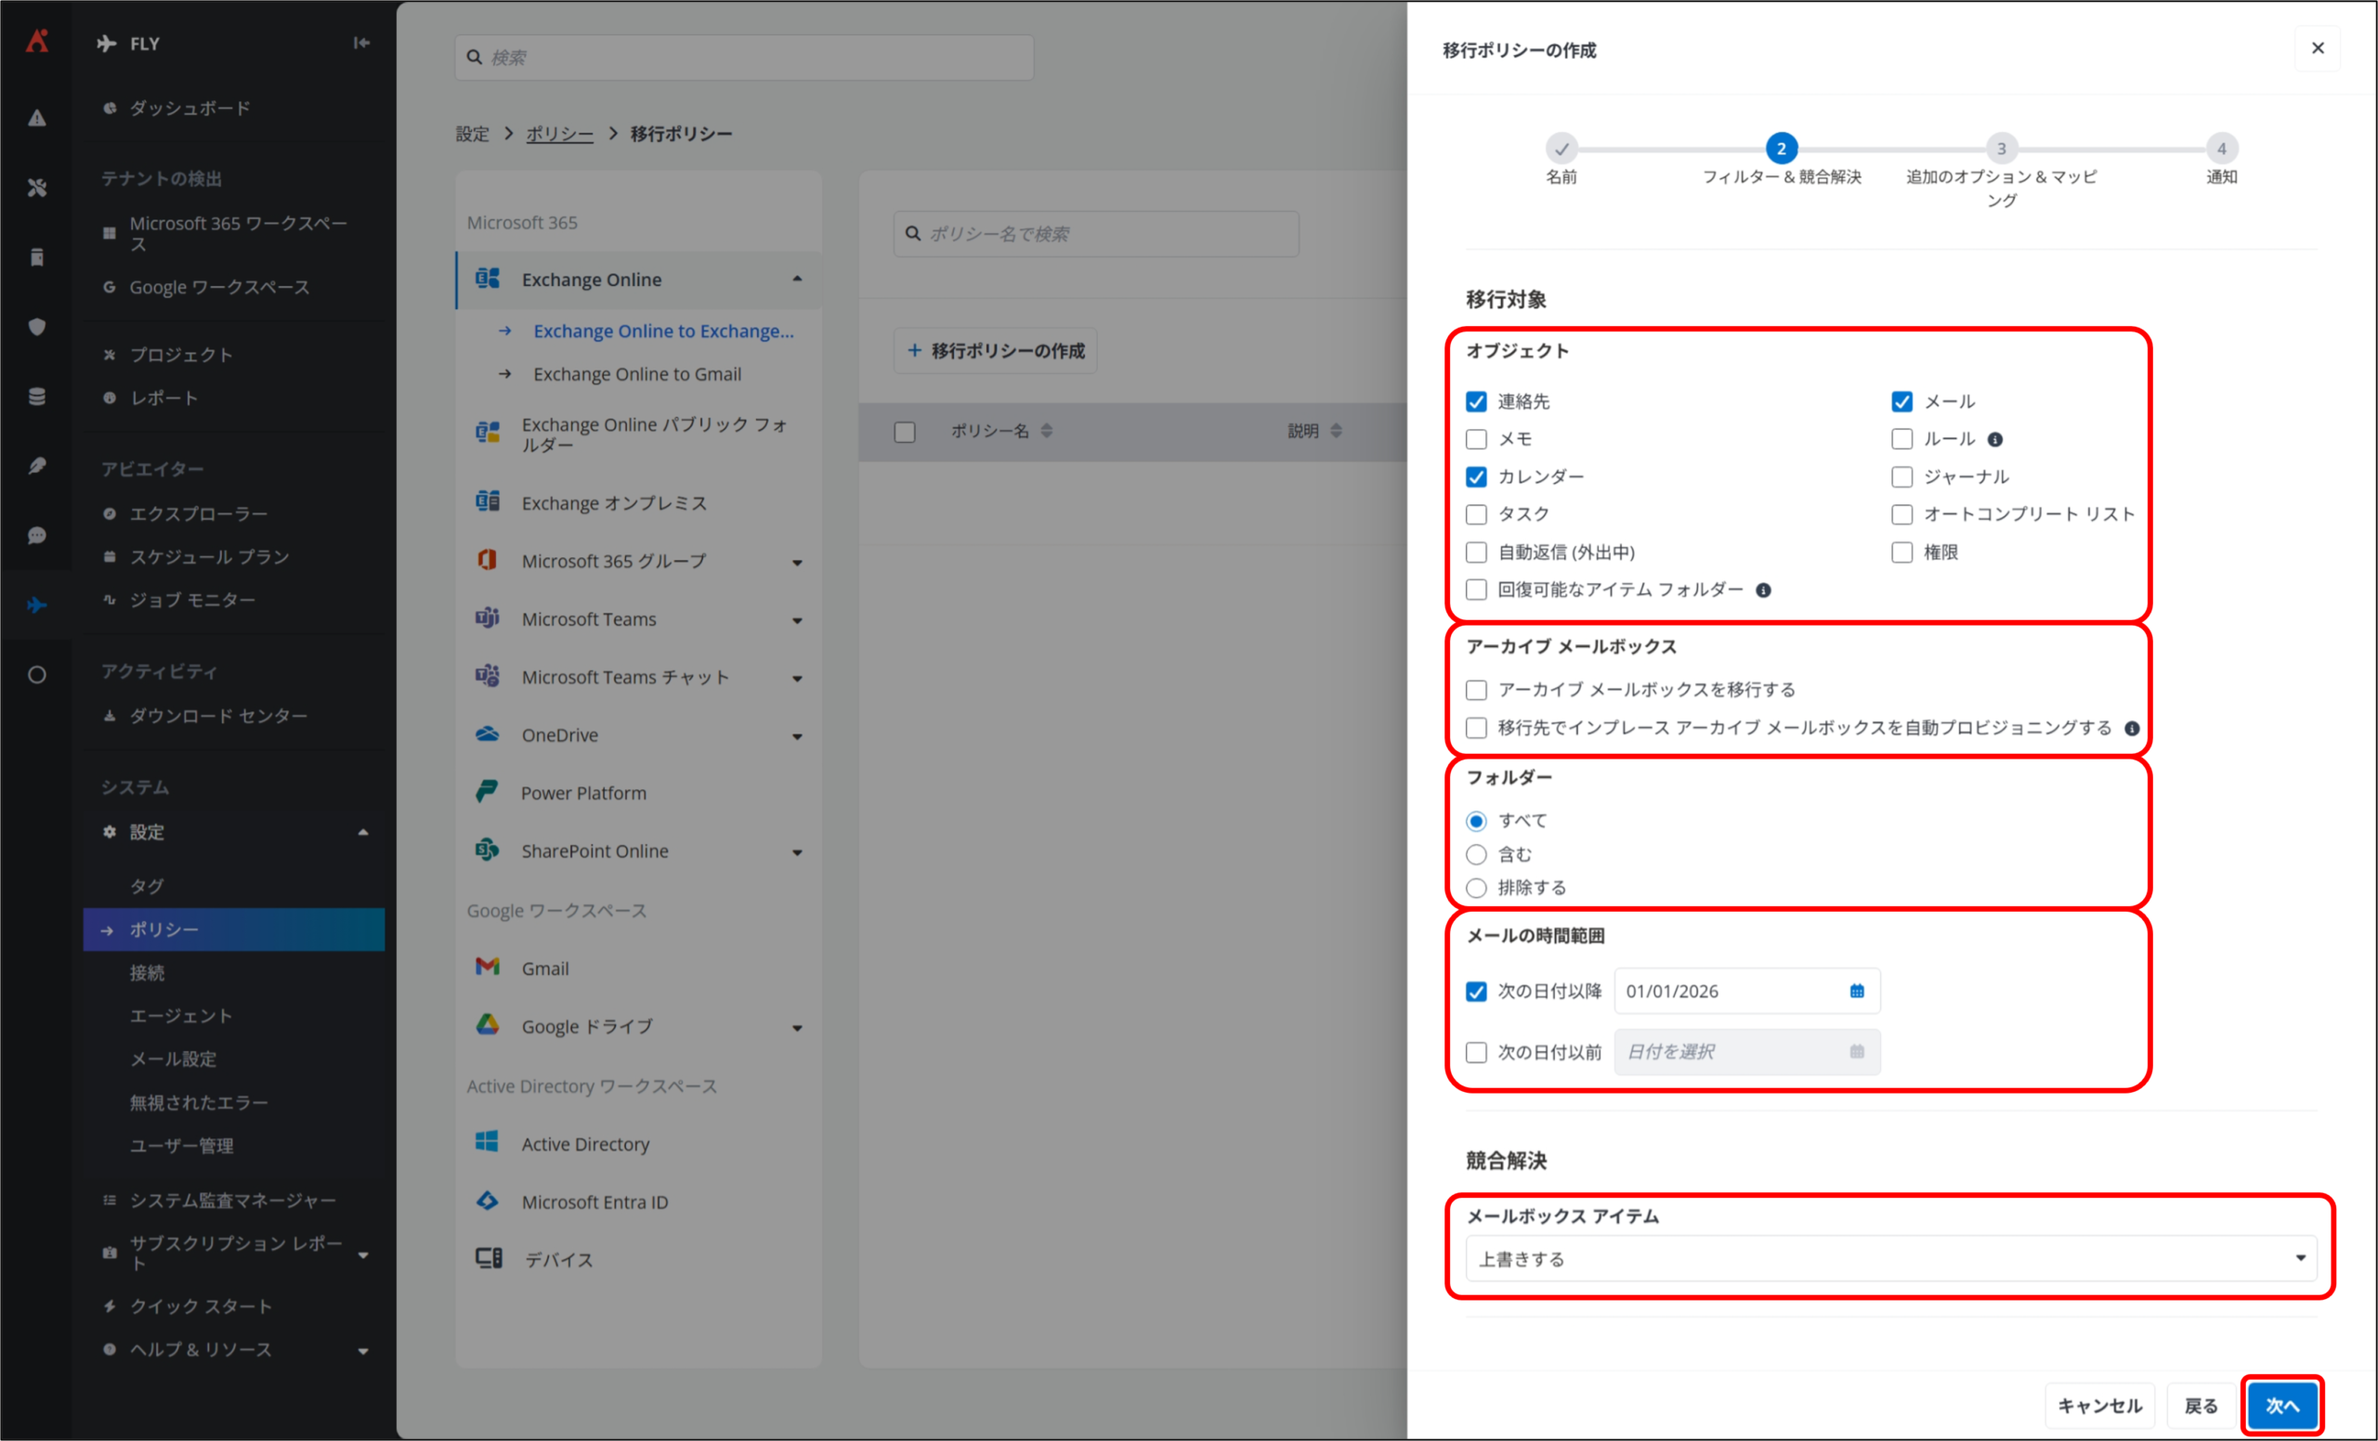The image size is (2378, 1441).
Task: Go to 接続 under settings
Action: tap(147, 972)
